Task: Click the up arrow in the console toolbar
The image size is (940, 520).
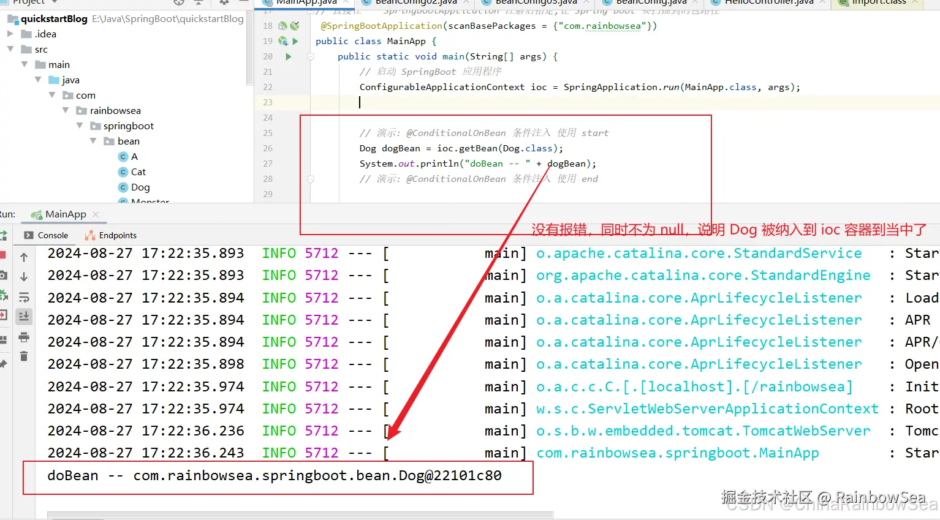Action: coord(24,257)
